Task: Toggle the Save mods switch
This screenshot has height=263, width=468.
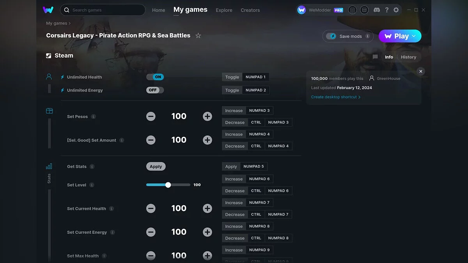Action: coord(331,36)
